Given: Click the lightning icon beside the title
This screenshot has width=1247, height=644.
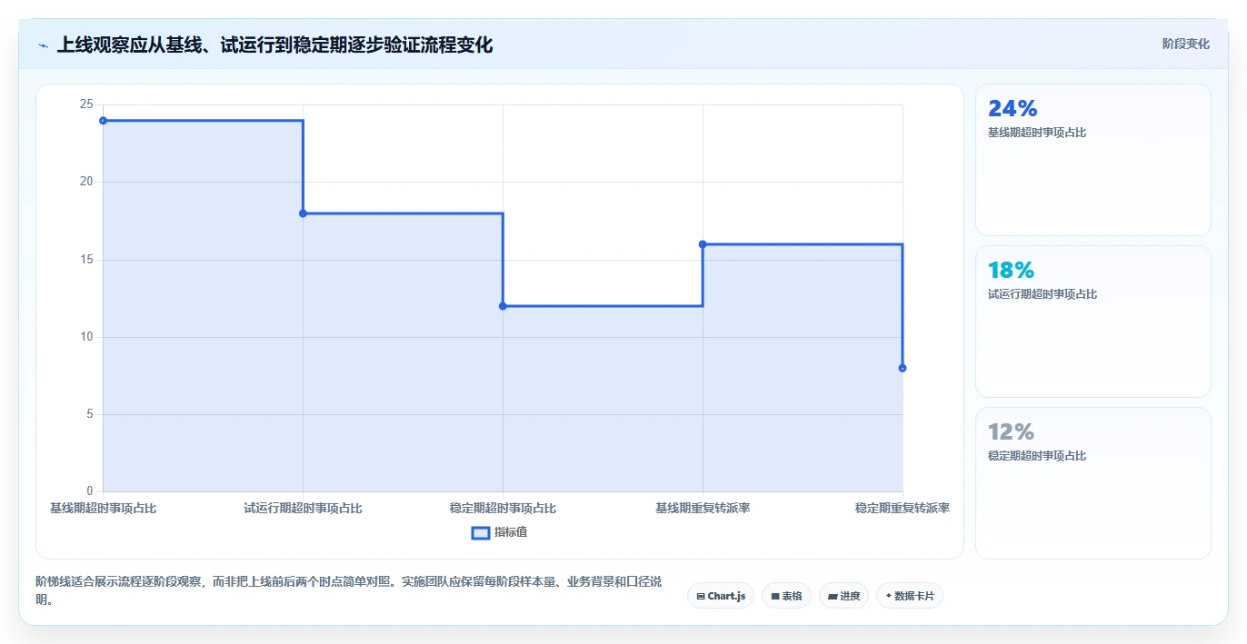Looking at the screenshot, I should coord(44,45).
